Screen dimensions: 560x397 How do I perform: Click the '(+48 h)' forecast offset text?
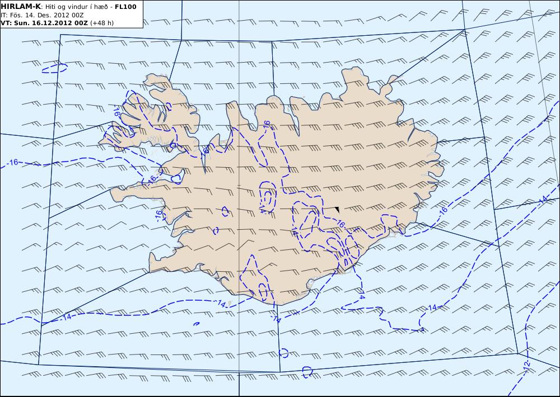pyautogui.click(x=102, y=23)
